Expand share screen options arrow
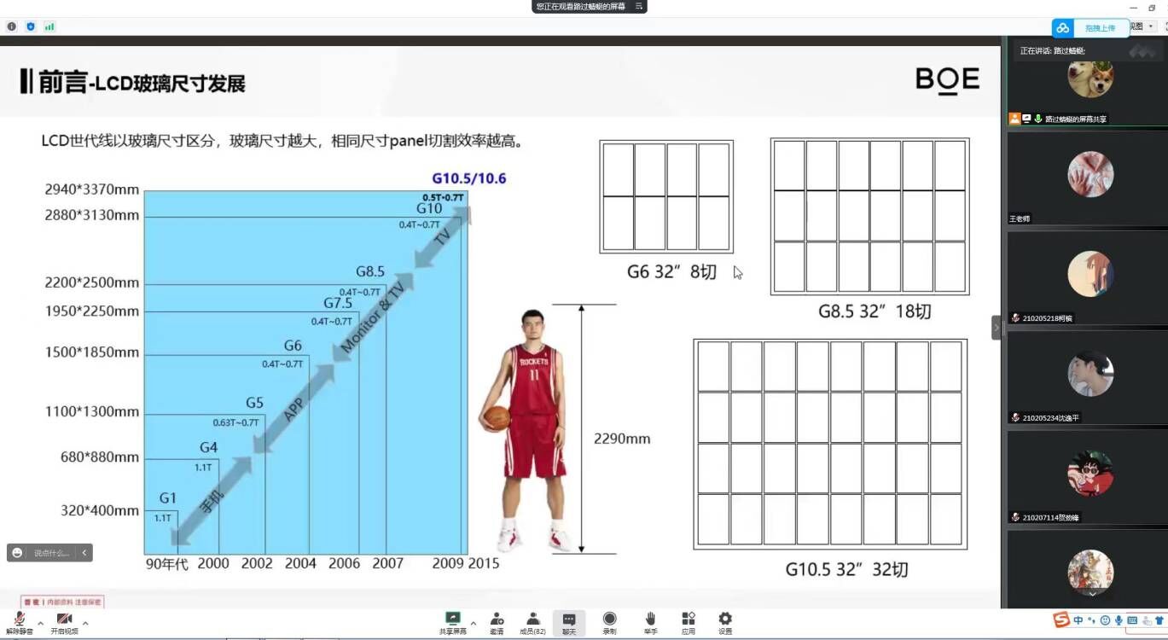Viewport: 1168px width, 640px height. click(474, 624)
